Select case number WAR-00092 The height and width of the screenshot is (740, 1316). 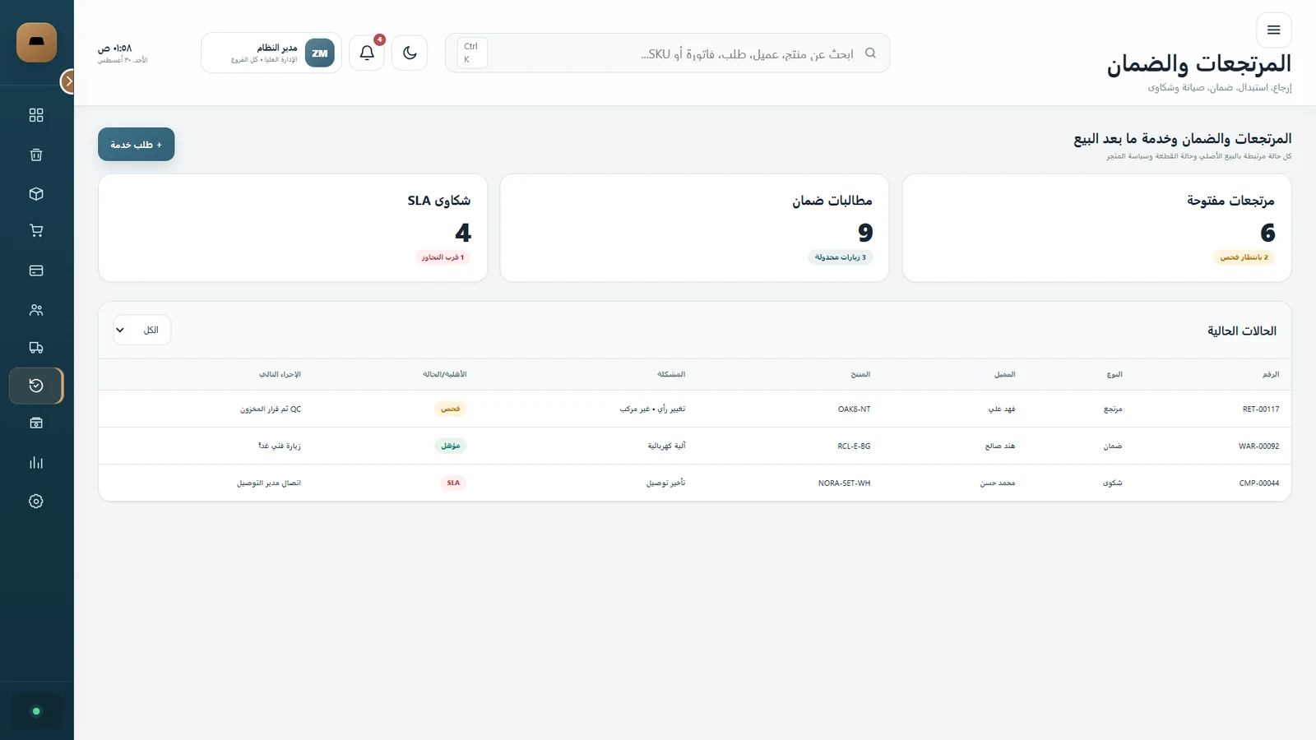[x=1258, y=446]
